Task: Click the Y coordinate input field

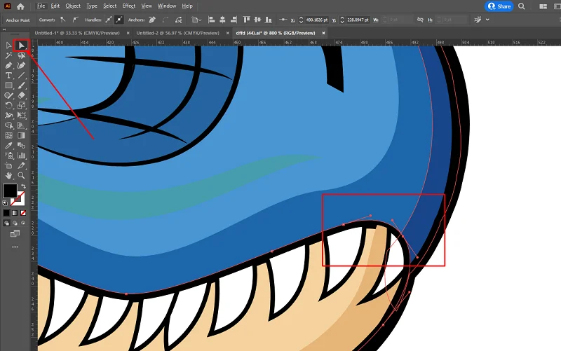Action: 358,20
